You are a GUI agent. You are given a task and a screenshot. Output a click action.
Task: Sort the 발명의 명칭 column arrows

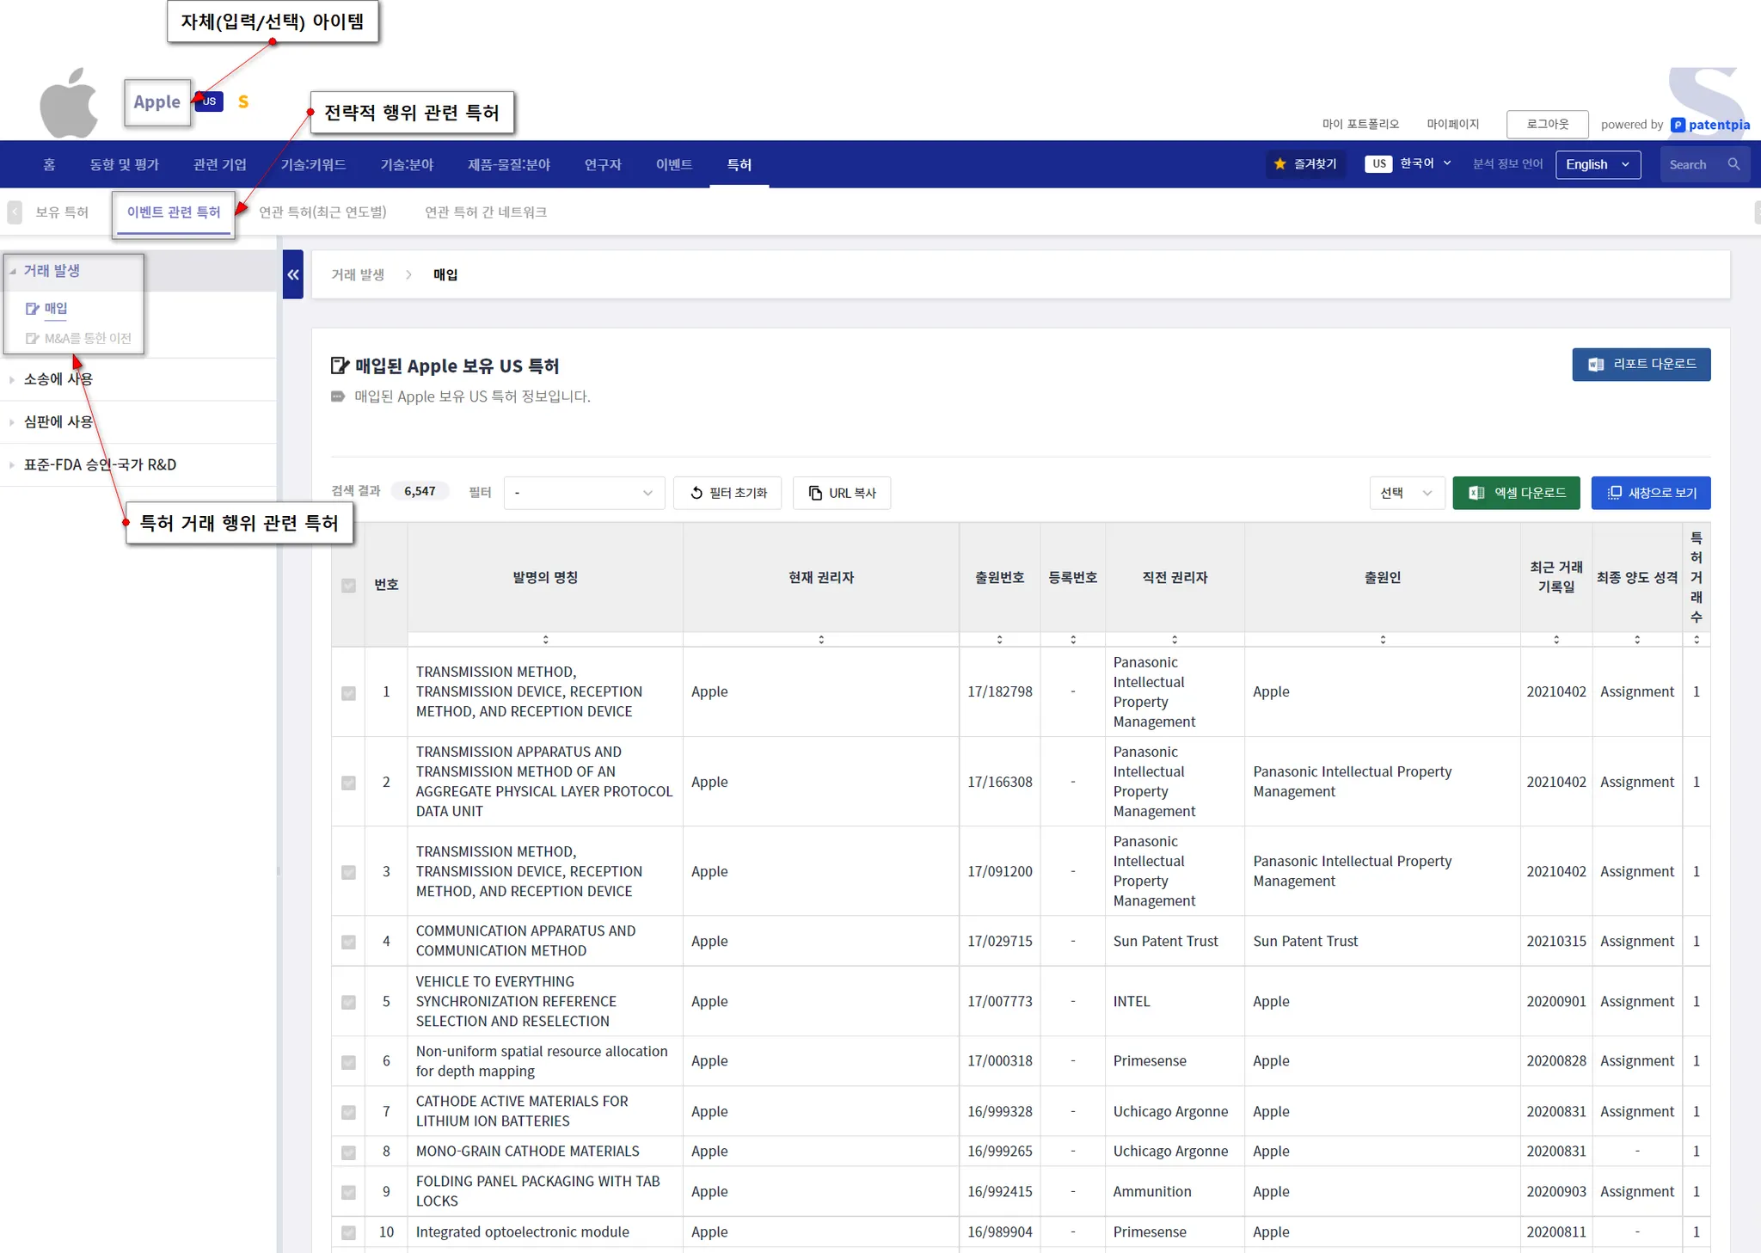545,640
